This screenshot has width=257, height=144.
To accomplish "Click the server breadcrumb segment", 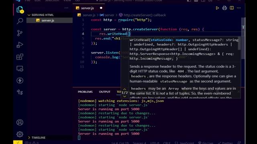I will pyautogui.click(x=109, y=15).
